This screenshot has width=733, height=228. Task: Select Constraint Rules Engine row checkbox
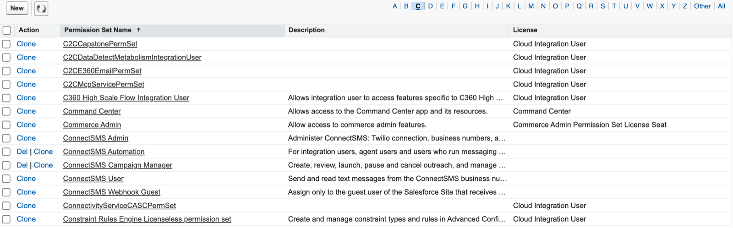coord(6,219)
